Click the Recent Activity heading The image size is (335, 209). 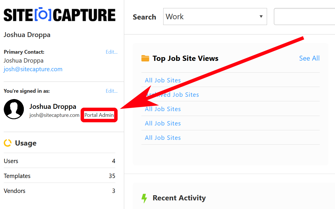179,198
